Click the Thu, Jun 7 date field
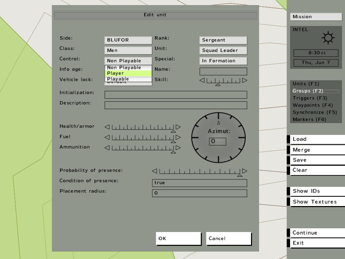This screenshot has height=259, width=345. 316,63
